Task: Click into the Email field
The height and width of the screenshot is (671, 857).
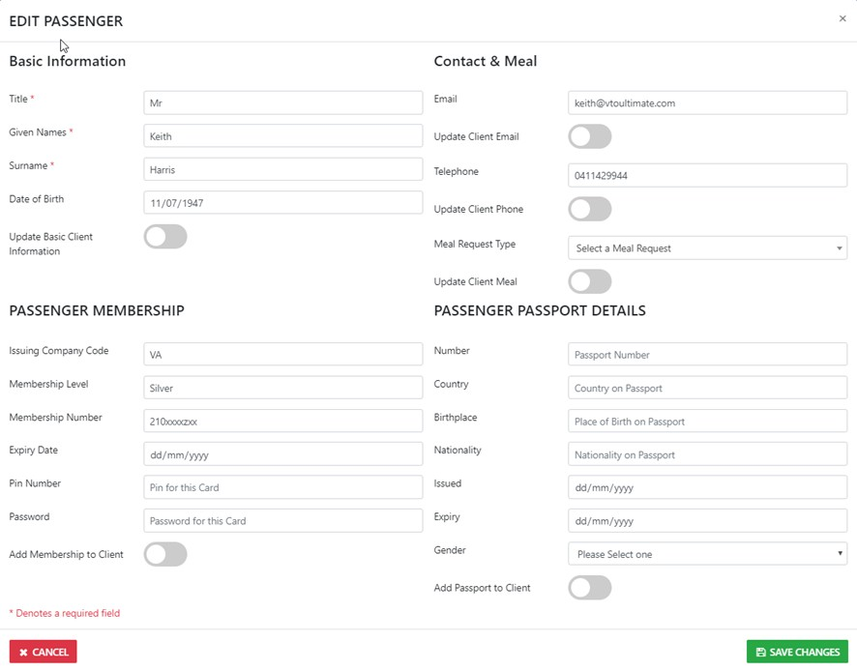Action: [x=707, y=102]
